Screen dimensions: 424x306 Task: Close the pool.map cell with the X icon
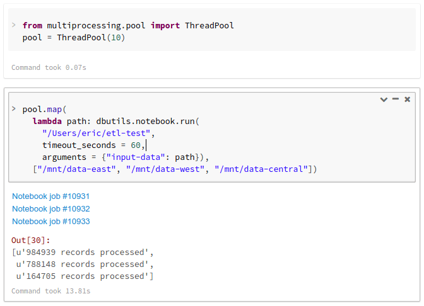(x=408, y=99)
